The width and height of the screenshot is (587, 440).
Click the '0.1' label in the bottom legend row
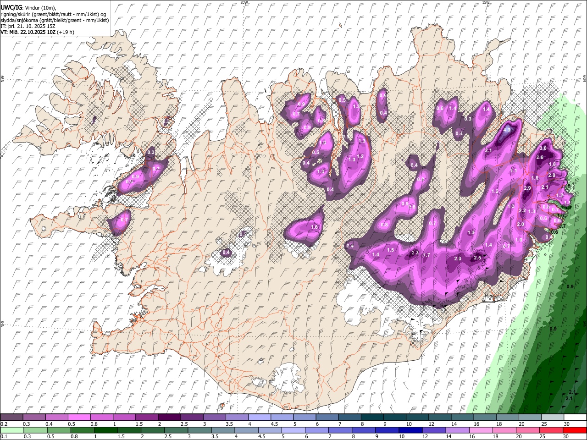(x=4, y=437)
